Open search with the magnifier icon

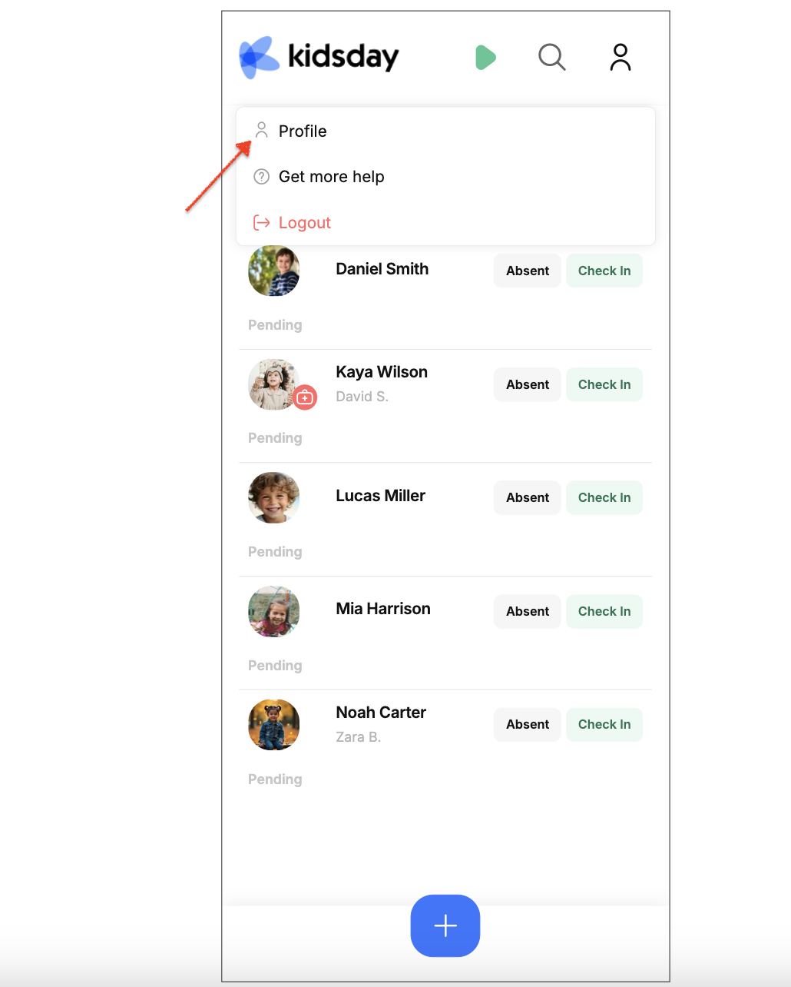[551, 57]
